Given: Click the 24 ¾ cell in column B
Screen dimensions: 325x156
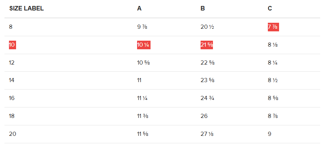Looking at the screenshot, I should (207, 98).
